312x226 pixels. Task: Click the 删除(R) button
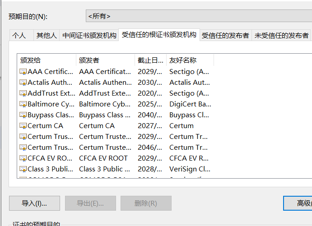pyautogui.click(x=146, y=203)
